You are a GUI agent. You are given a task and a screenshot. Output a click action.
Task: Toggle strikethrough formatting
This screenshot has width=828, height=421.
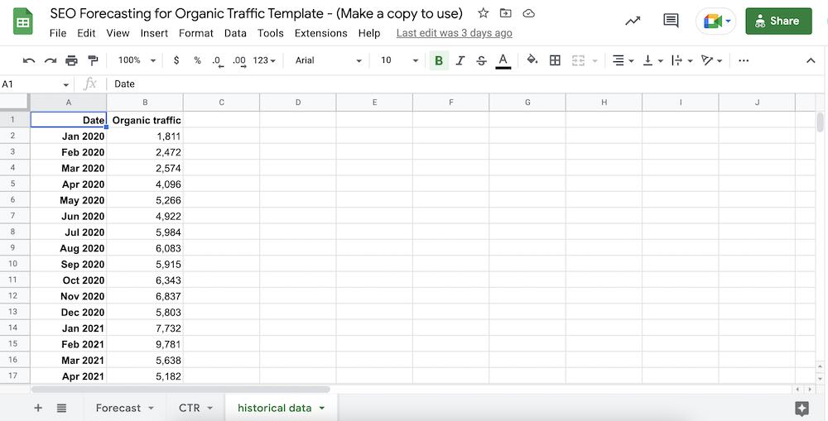click(481, 60)
